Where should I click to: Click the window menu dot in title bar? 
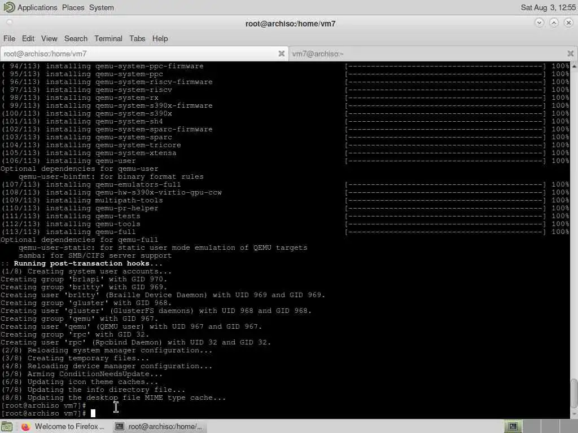[9, 23]
